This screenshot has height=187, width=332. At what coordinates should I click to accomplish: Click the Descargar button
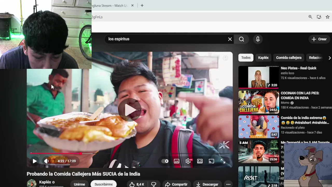click(x=207, y=184)
